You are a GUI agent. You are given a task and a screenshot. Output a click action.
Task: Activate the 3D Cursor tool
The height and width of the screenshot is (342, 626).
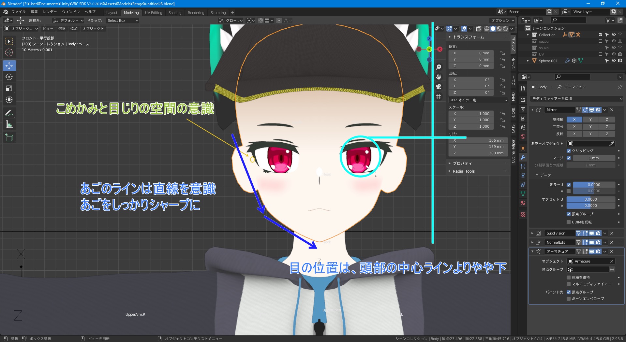coord(9,53)
